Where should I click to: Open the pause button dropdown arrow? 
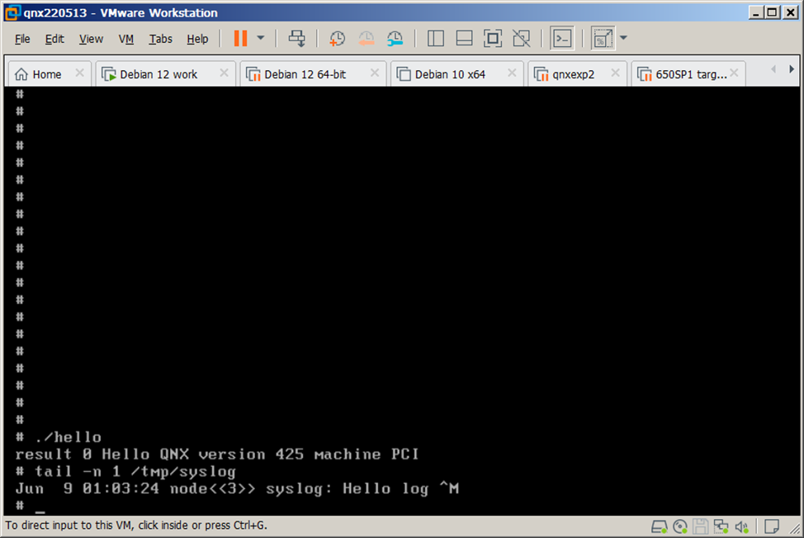pyautogui.click(x=259, y=39)
